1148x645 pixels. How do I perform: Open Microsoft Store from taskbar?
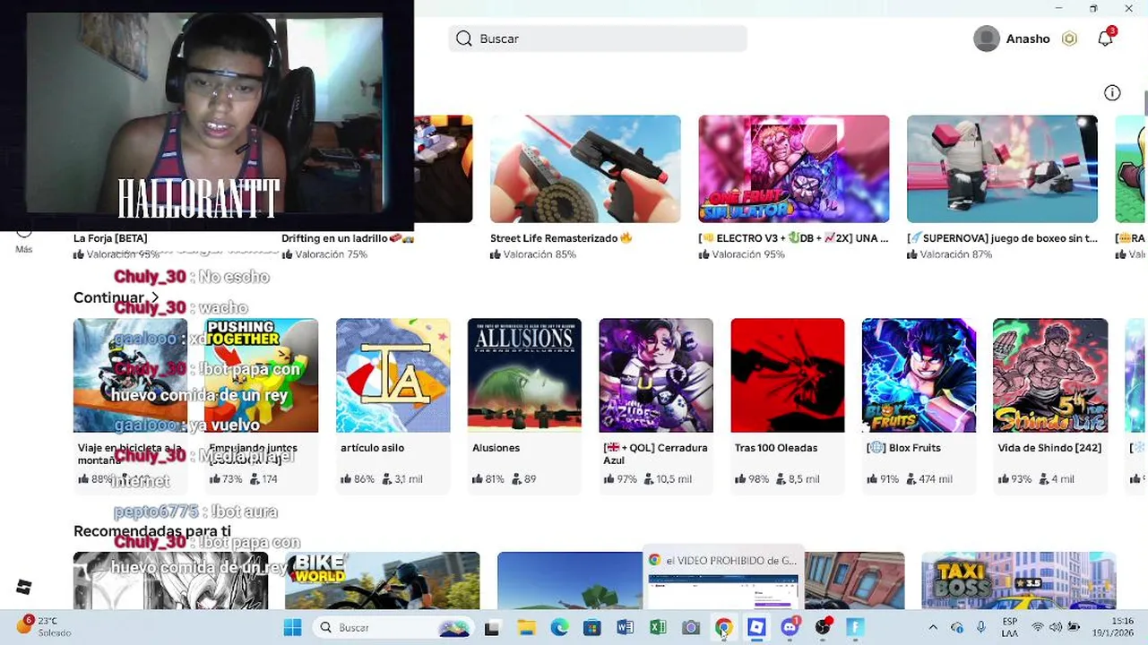click(x=592, y=628)
